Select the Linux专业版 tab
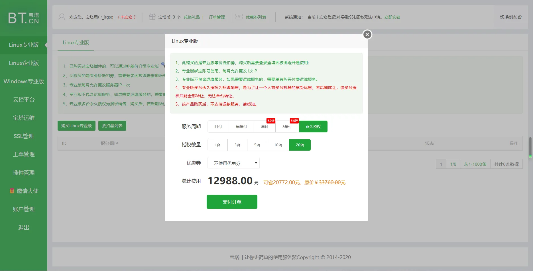533x271 pixels. point(75,42)
